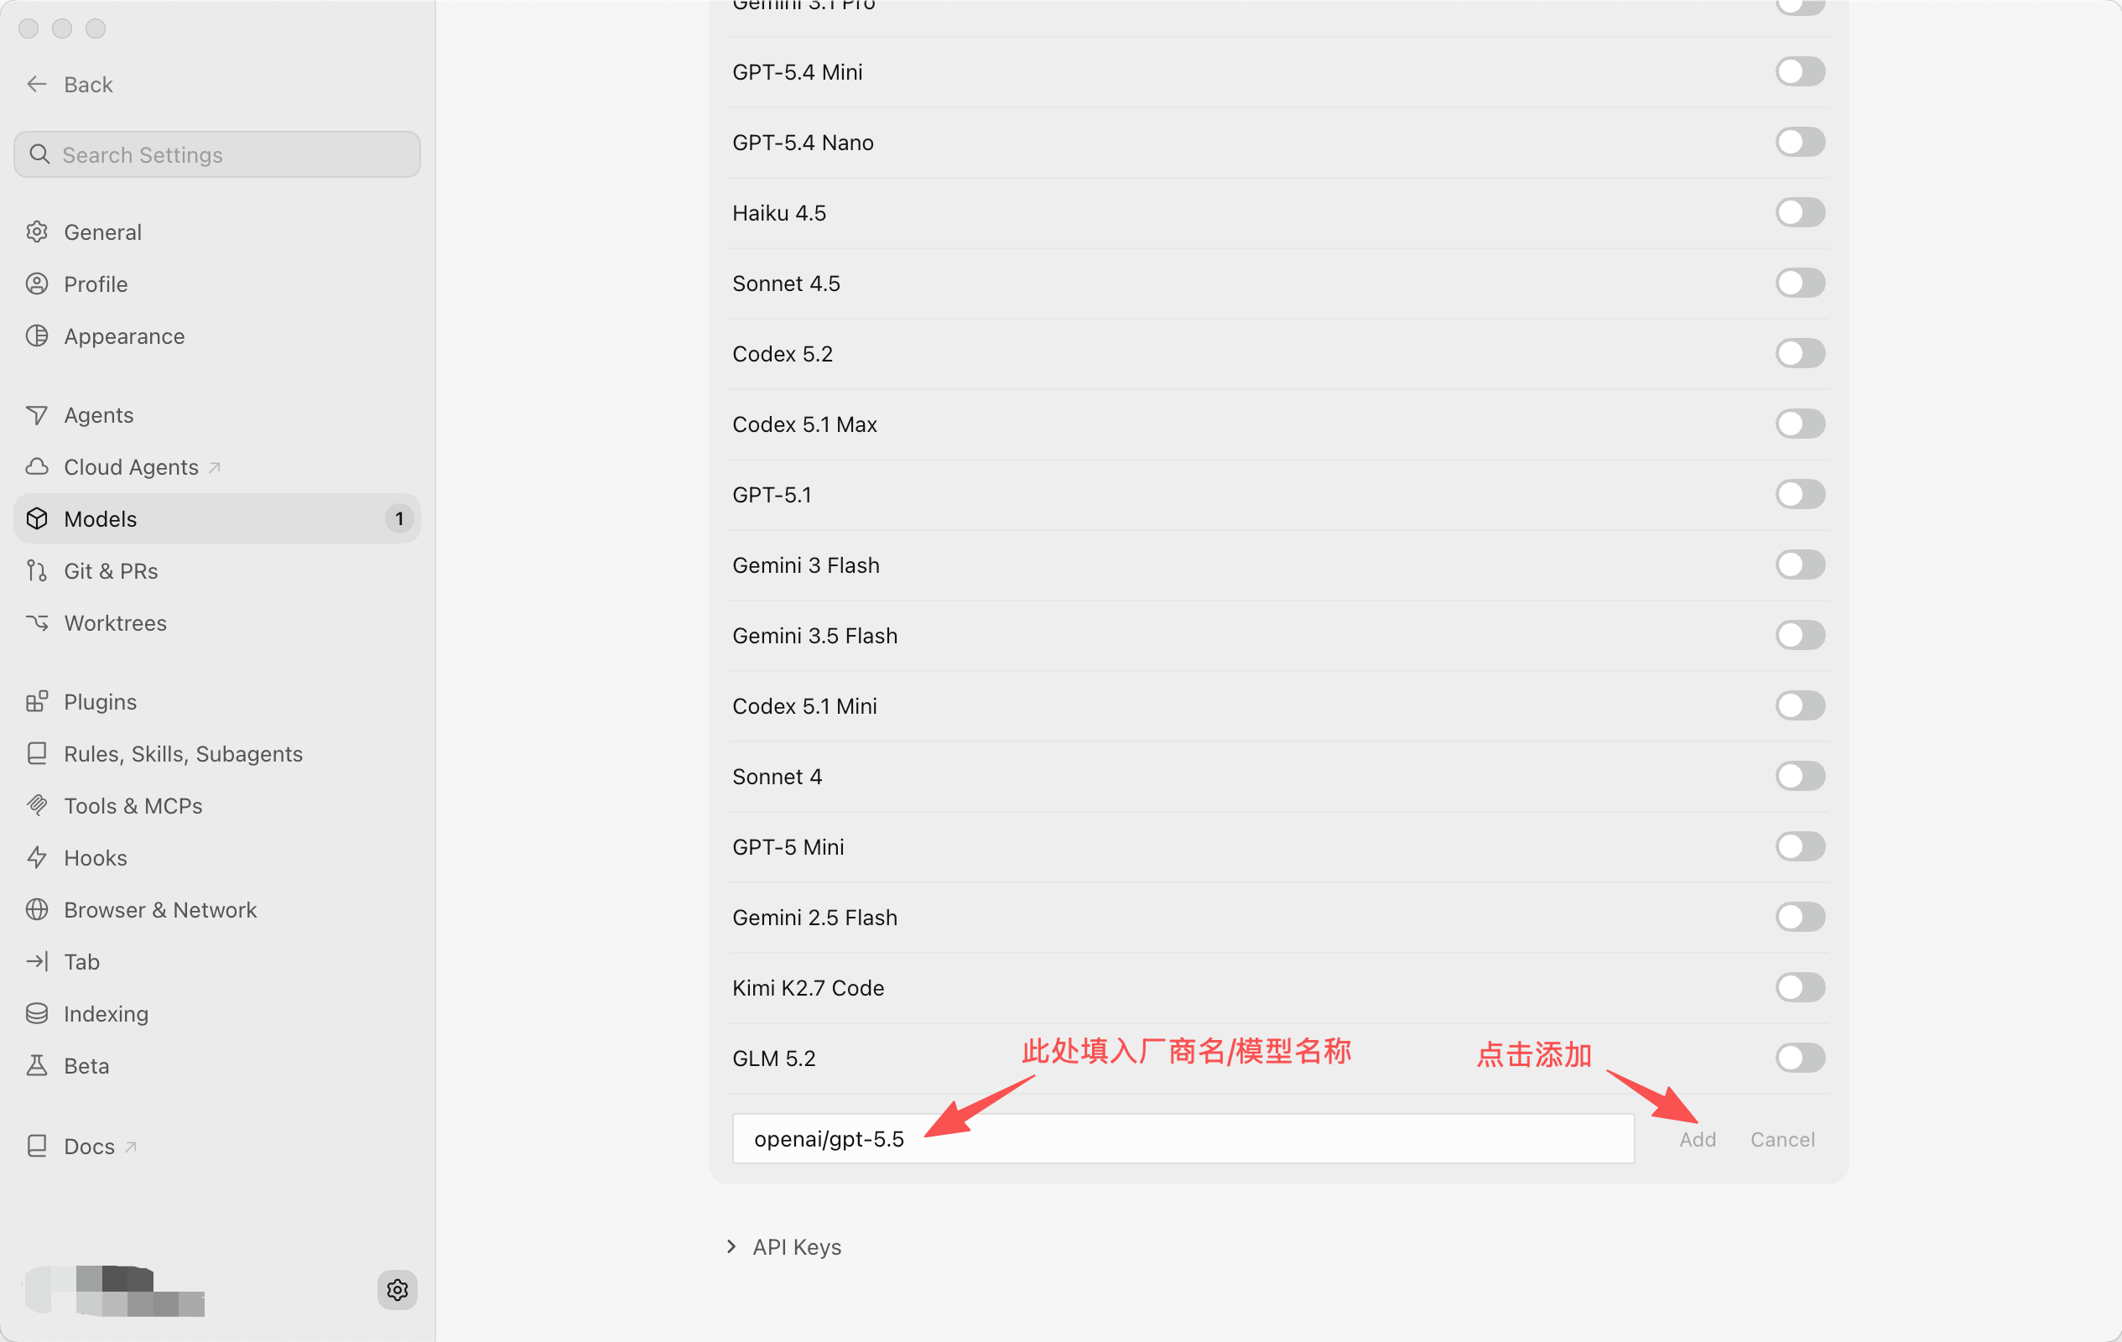Enable the GLM 5.2 toggle
The width and height of the screenshot is (2122, 1342).
tap(1799, 1059)
